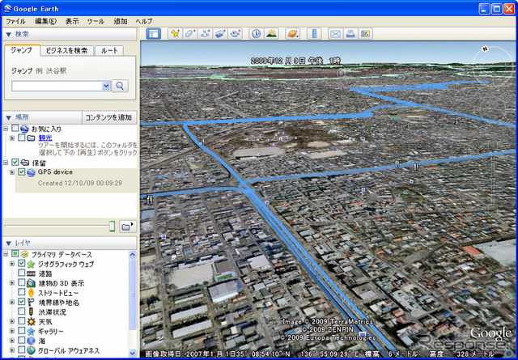
Task: Select the GPS device entry
Action: [x=55, y=172]
